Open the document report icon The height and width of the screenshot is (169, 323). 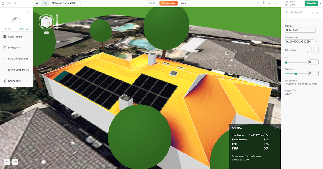[264, 3]
